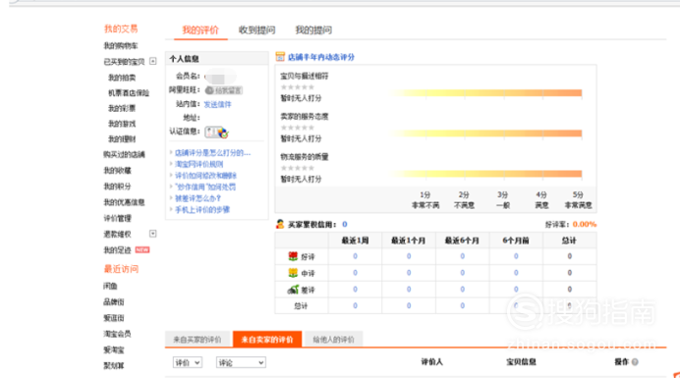Click the red flower 好评 icon
Image resolution: width=680 pixels, height=378 pixels.
click(293, 256)
